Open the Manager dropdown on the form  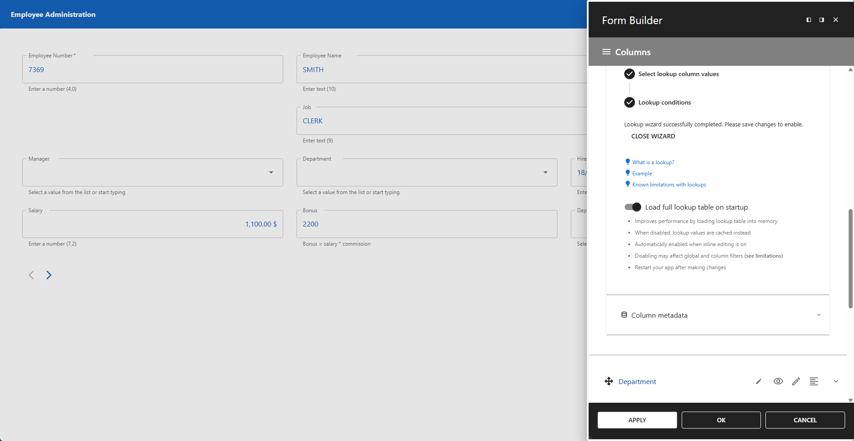[x=271, y=172]
